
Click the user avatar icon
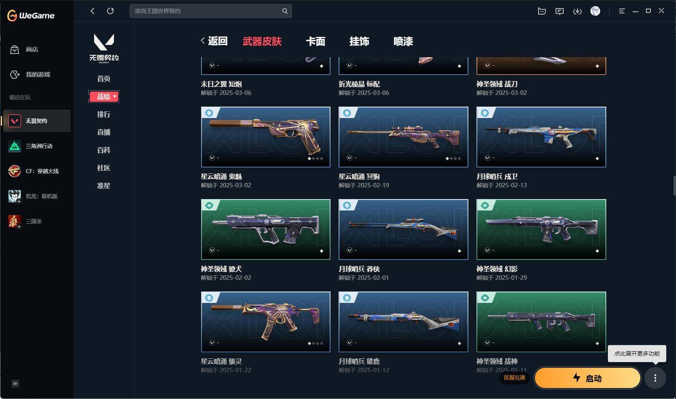pos(595,11)
